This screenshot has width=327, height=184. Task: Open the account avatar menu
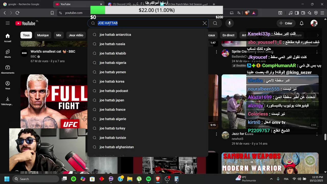coord(314,23)
